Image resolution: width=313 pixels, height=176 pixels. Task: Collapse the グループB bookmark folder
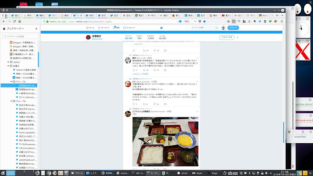[x=11, y=101]
